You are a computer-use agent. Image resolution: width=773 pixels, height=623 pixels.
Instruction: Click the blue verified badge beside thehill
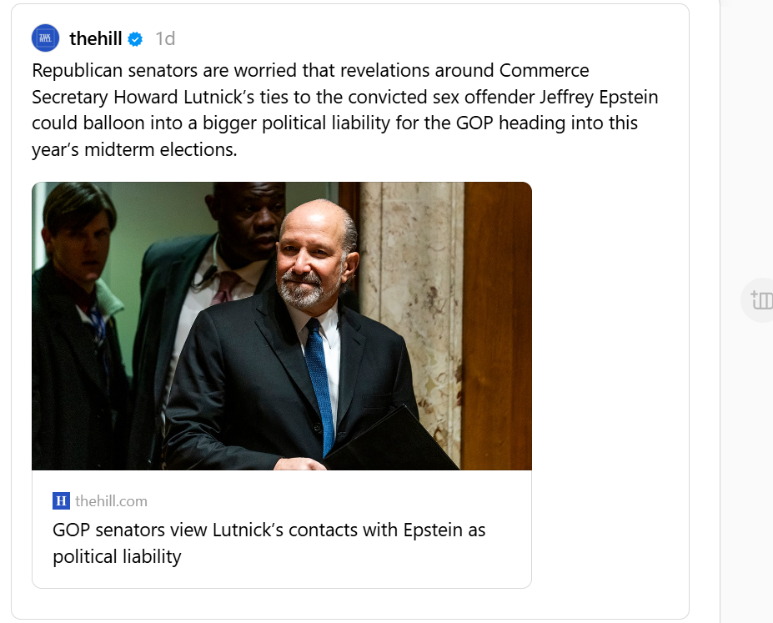coord(135,39)
